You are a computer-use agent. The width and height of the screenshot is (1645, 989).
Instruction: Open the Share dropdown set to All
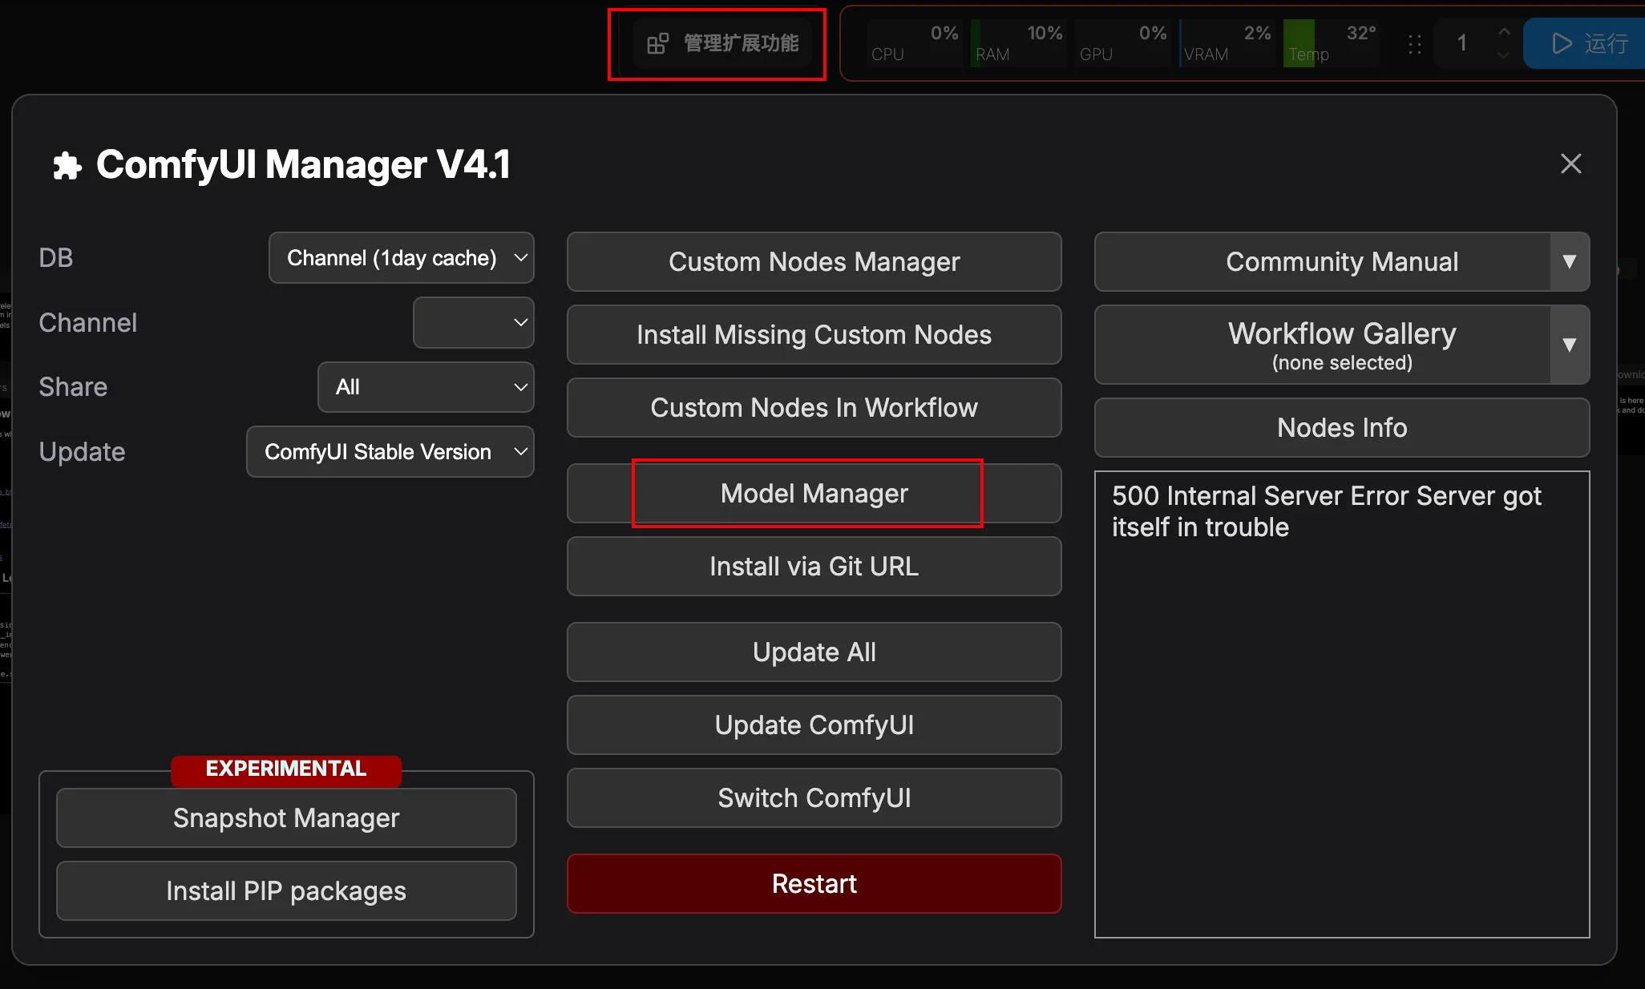pyautogui.click(x=426, y=387)
